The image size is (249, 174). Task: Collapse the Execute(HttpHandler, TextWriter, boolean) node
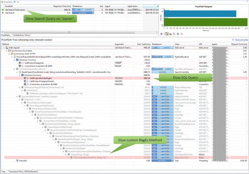(17, 97)
